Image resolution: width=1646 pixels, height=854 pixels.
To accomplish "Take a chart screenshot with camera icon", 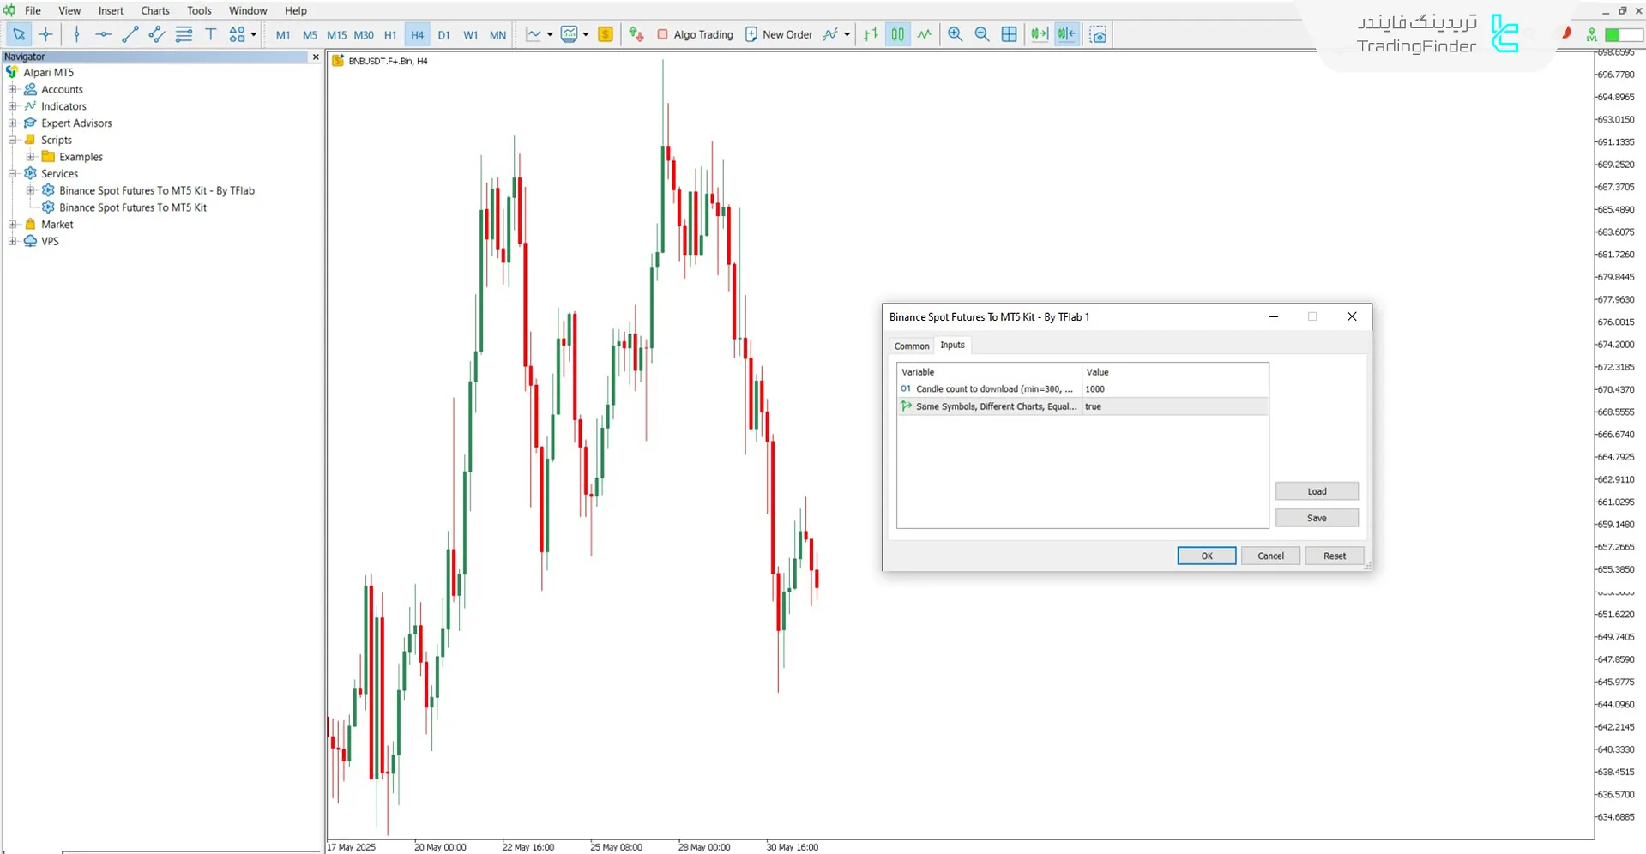I will pos(1098,34).
